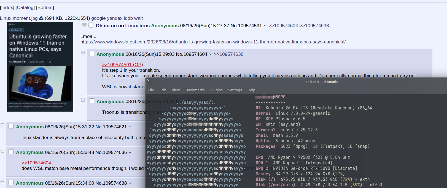Click red >>109574604 quote in post 109574636
This screenshot has height=188, width=447.
pos(36,163)
